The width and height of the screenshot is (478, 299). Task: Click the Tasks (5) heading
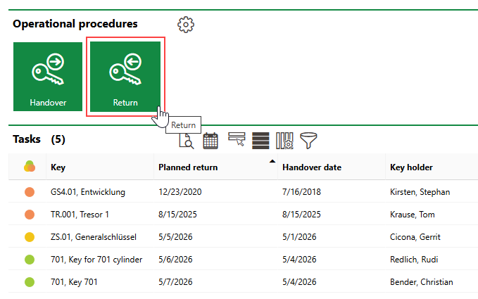[x=39, y=139]
